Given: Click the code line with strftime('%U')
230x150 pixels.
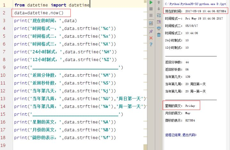Looking at the screenshot, I should pos(80,99).
